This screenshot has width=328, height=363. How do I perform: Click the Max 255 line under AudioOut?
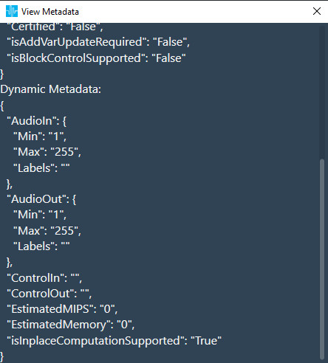(47, 231)
